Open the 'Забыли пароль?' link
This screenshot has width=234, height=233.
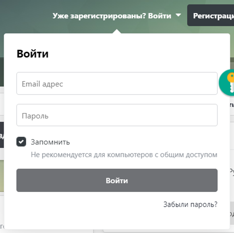pyautogui.click(x=190, y=204)
